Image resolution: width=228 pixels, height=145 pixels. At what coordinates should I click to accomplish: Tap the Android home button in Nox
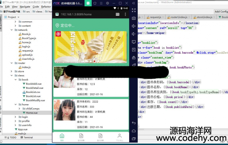(134, 131)
